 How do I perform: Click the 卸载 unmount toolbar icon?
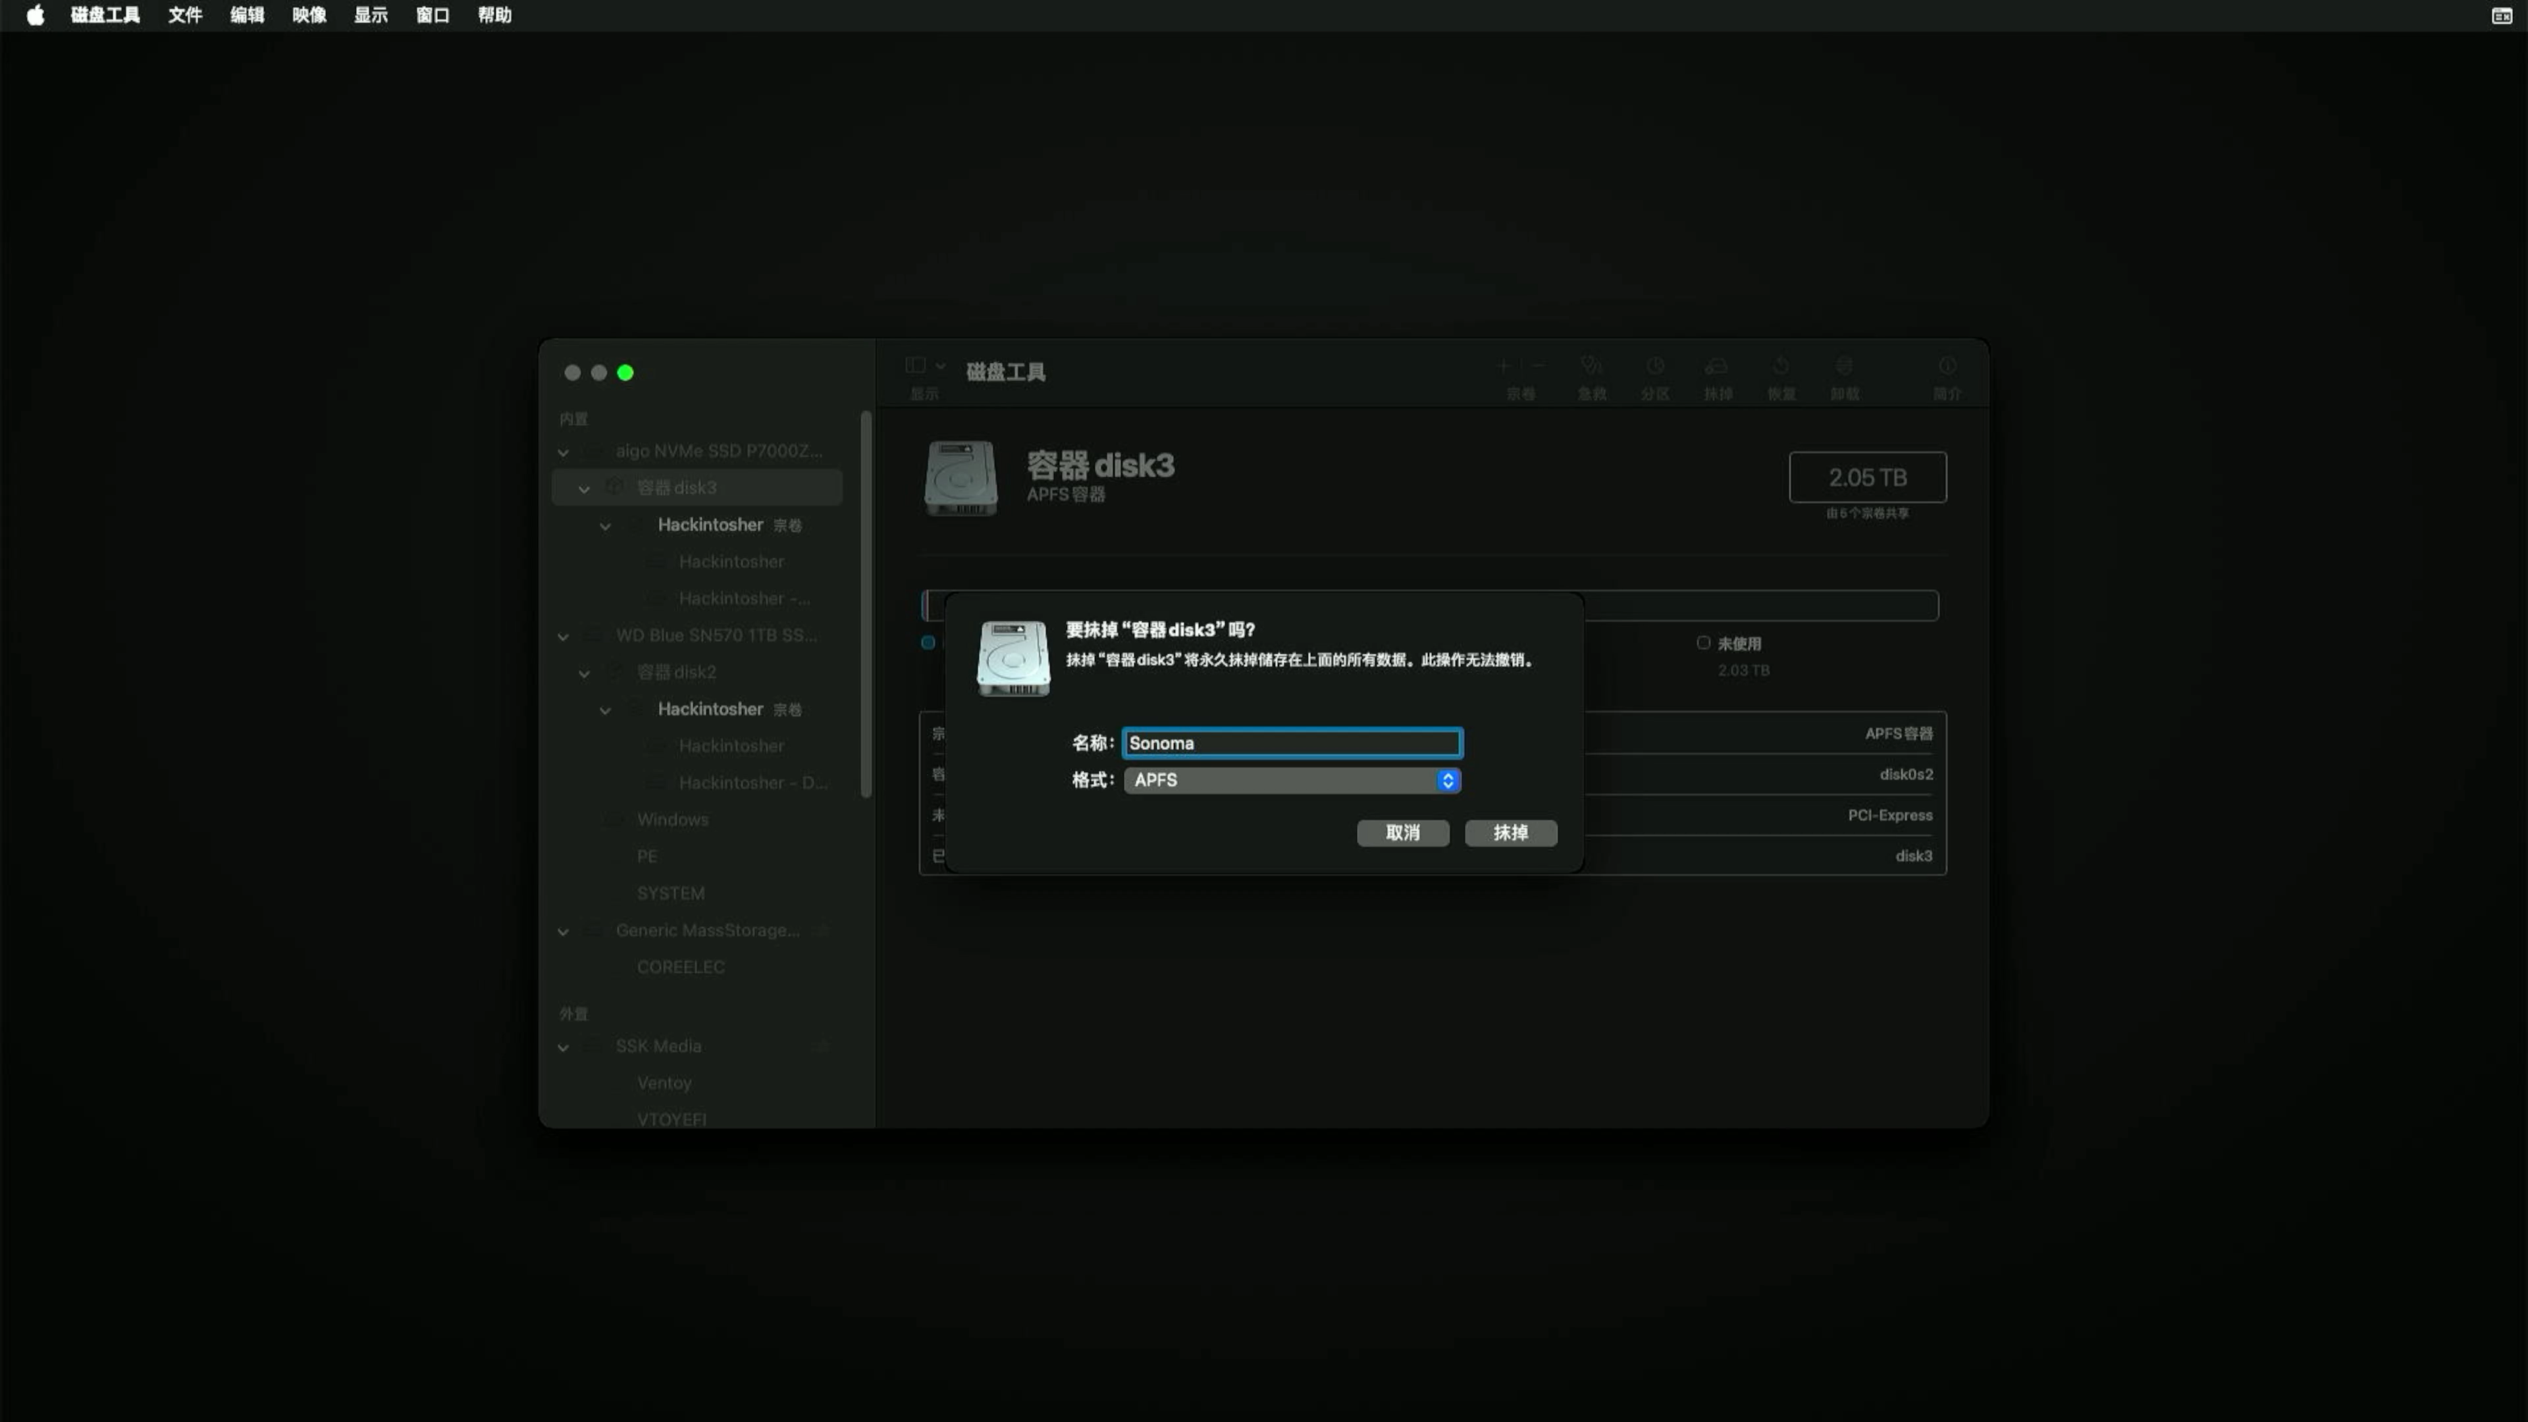[x=1844, y=365]
